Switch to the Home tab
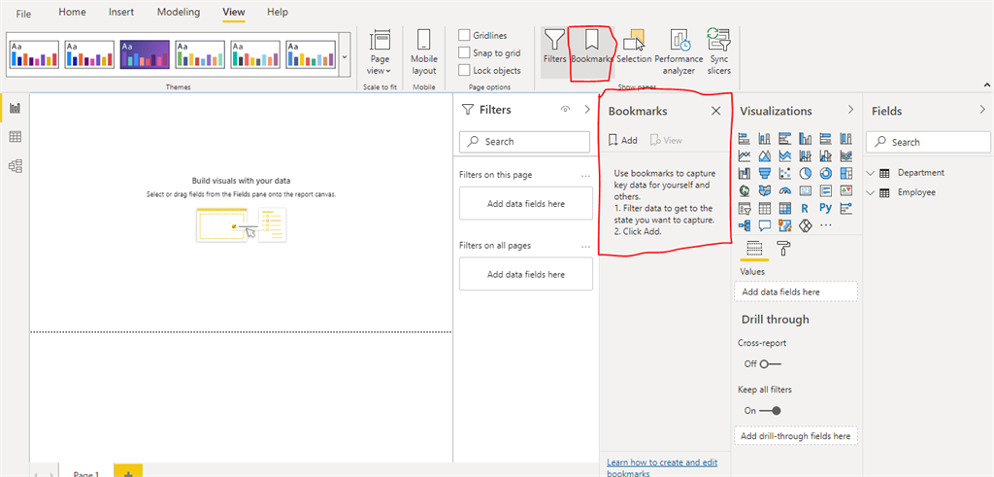This screenshot has height=477, width=994. [72, 12]
